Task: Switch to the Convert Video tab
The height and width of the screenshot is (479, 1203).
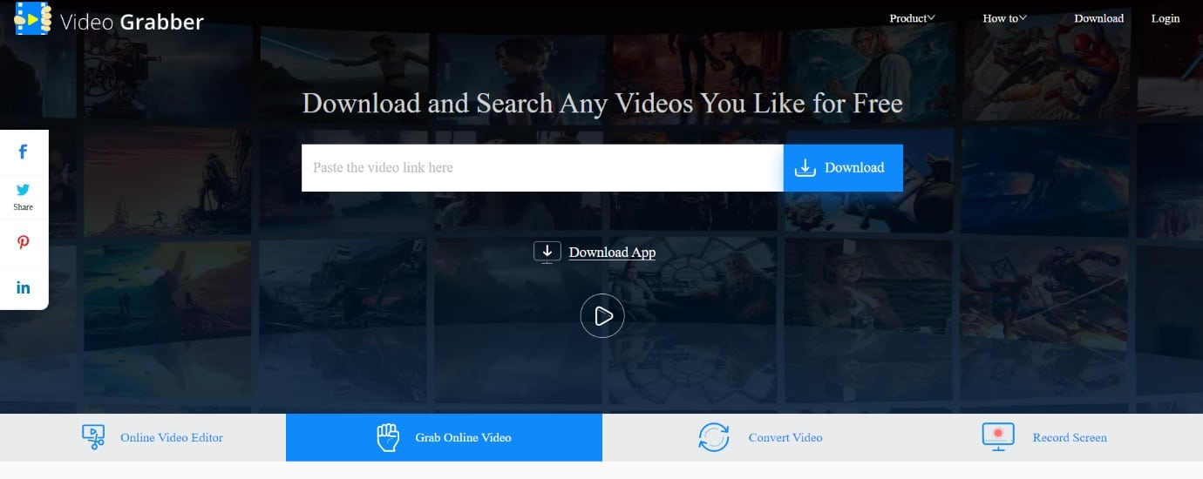Action: [760, 437]
